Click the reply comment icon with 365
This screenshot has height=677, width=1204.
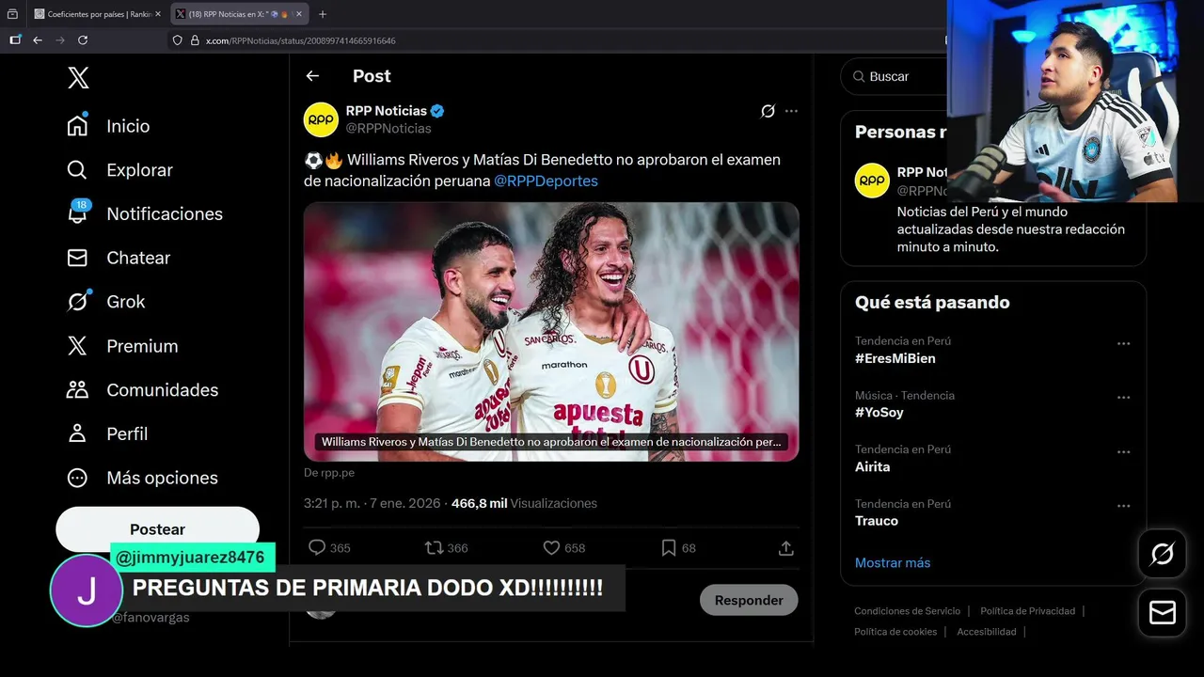[x=317, y=547]
